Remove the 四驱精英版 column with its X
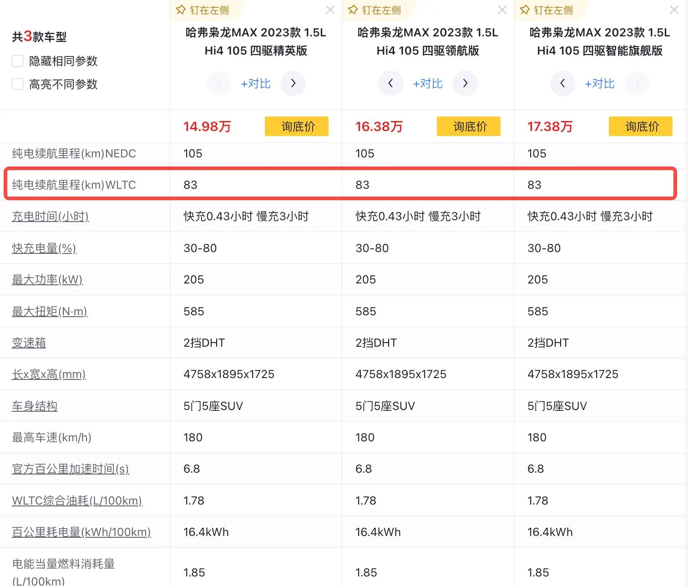688x586 pixels. point(330,10)
